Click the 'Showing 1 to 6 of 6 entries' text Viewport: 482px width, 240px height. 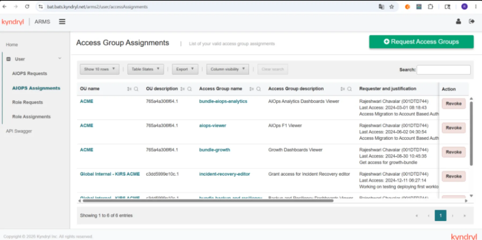[x=106, y=215]
